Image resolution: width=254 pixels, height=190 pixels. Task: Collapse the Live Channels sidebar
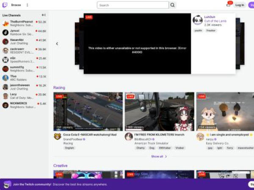44,15
